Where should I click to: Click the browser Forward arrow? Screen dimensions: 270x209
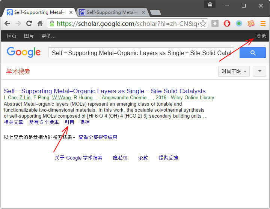pos(18,23)
